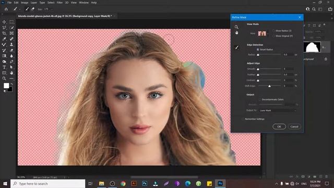
Task: Open the Image menu
Action: click(25, 3)
